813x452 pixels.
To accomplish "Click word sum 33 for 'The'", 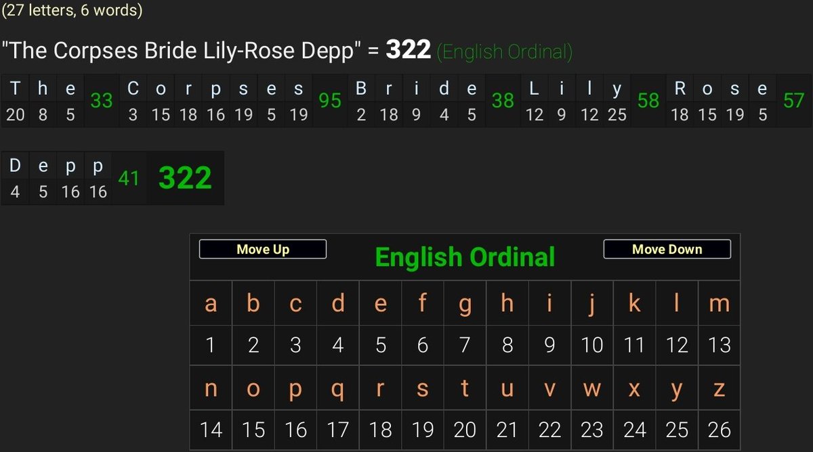I will (x=102, y=101).
